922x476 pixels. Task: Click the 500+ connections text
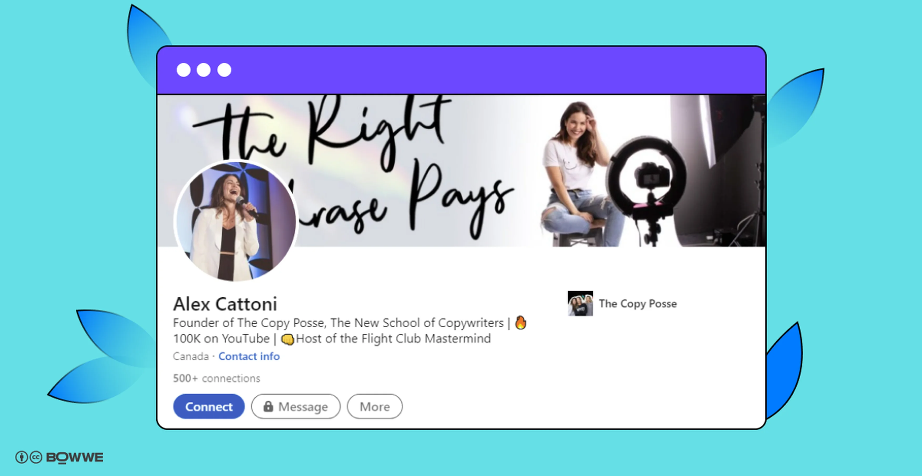tap(217, 378)
